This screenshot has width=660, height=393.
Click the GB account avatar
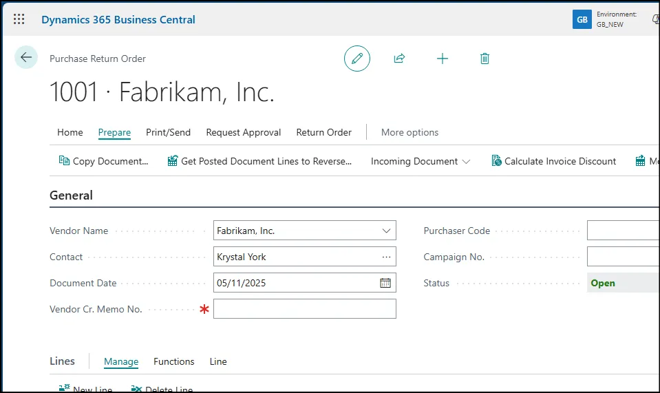(x=582, y=19)
